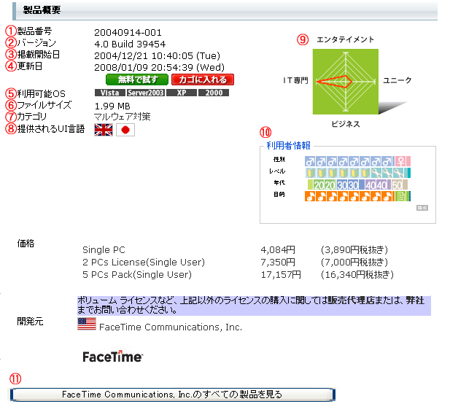Viewport: 450px width, 404px height.
Task: Click developer name FaceTime Communications, Inc.
Action: 171,327
